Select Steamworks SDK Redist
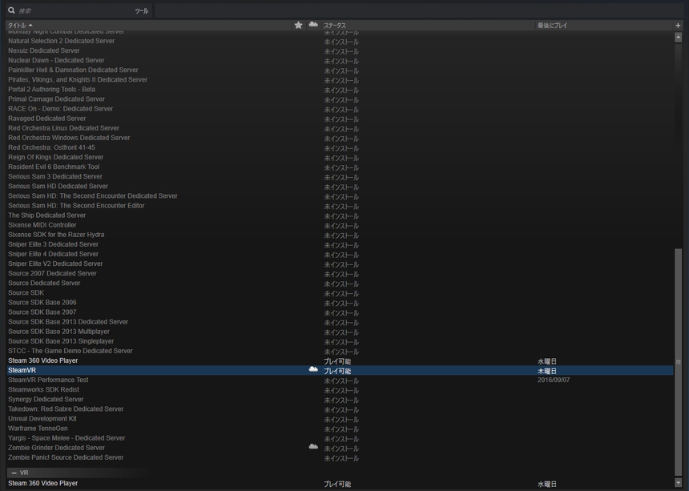This screenshot has height=491, width=689. (x=43, y=388)
